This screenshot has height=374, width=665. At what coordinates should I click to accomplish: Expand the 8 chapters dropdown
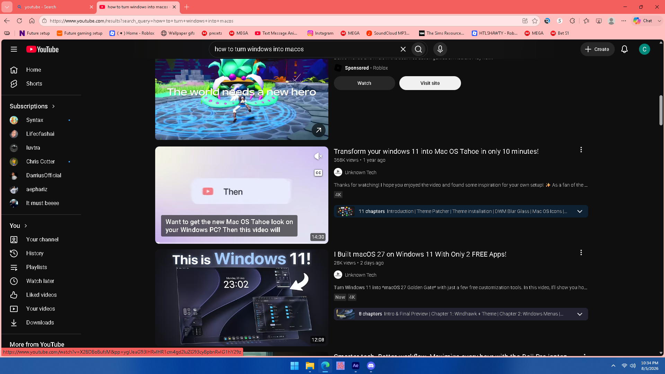tap(580, 314)
